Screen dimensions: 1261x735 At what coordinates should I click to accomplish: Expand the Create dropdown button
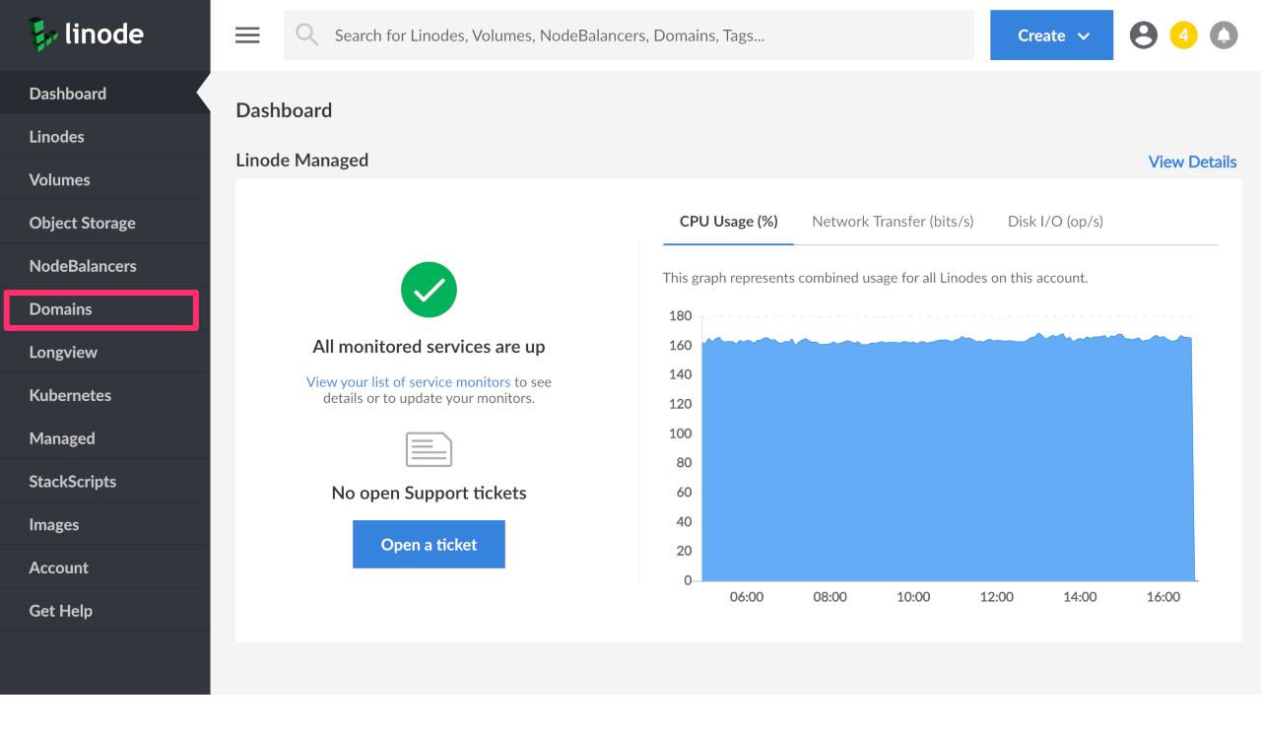1051,35
